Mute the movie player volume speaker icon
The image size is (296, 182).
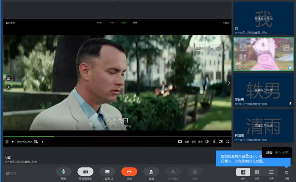(207, 141)
